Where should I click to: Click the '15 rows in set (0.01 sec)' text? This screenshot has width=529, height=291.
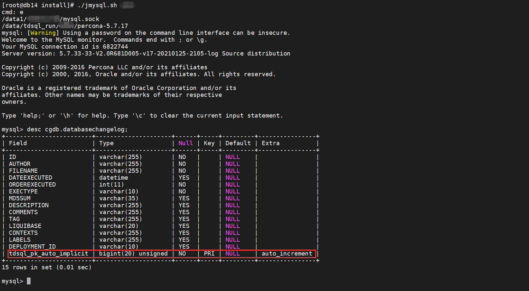[x=47, y=267]
